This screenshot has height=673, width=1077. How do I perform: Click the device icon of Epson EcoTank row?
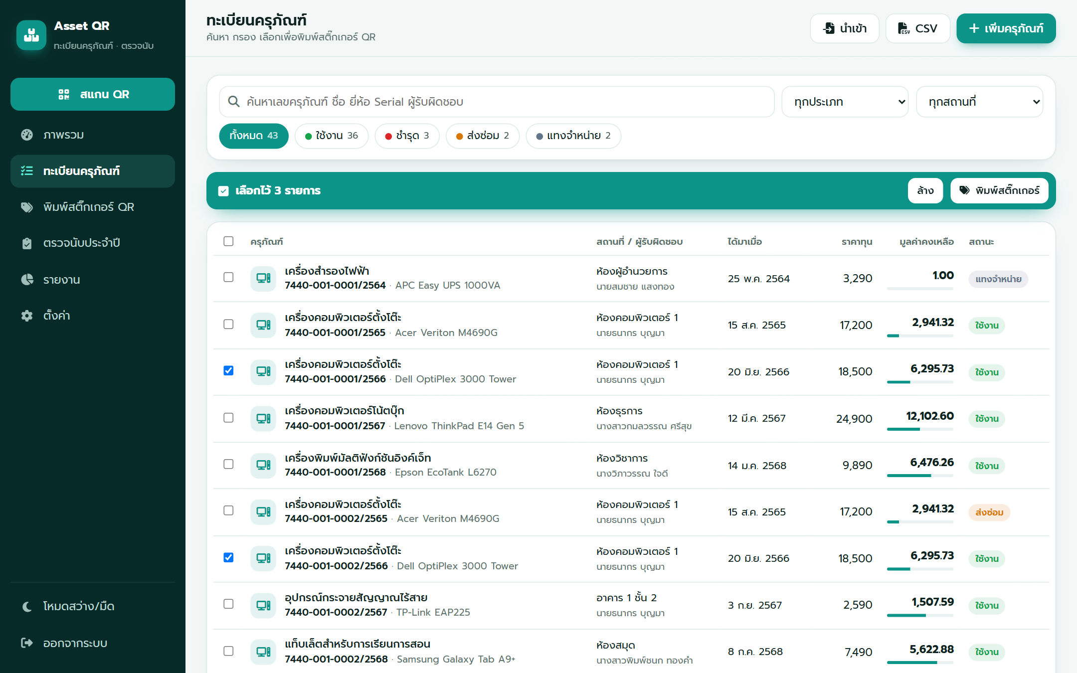(x=263, y=465)
